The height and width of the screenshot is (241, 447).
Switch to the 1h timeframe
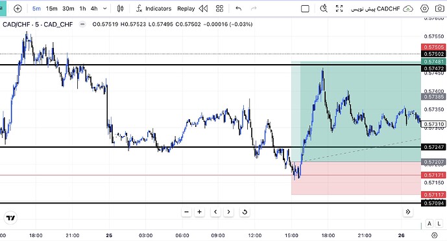coord(82,8)
